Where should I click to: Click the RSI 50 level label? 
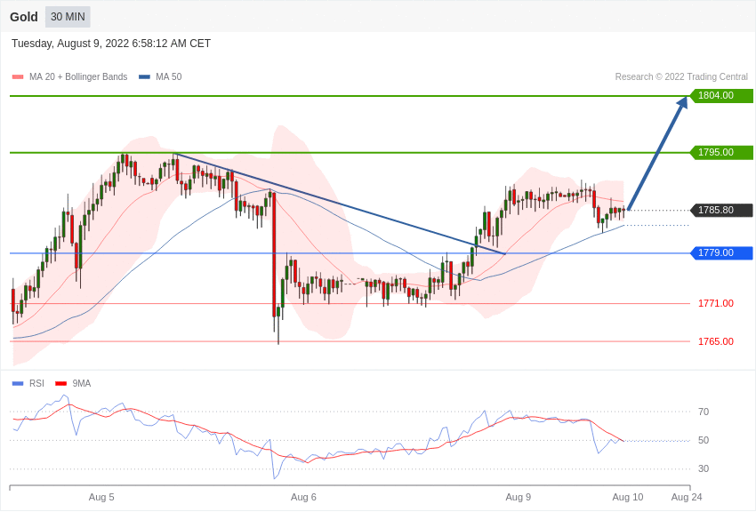[704, 440]
